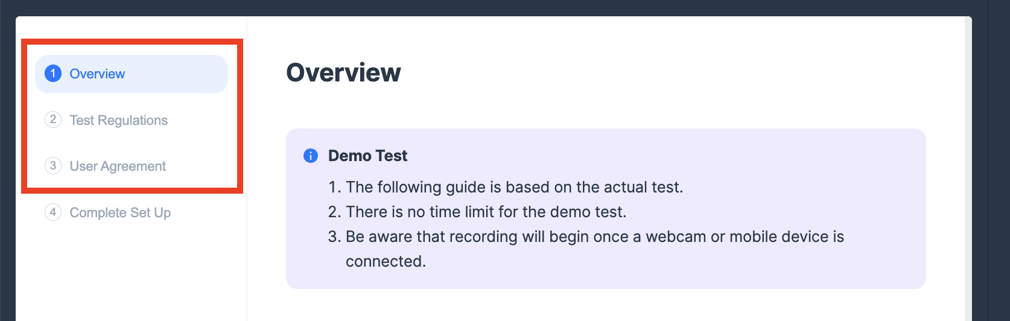The image size is (1010, 321).
Task: Click the no time limit line
Action: pos(486,212)
